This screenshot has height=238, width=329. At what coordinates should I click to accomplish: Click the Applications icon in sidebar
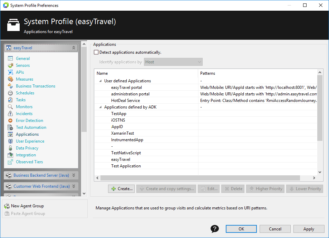10,134
